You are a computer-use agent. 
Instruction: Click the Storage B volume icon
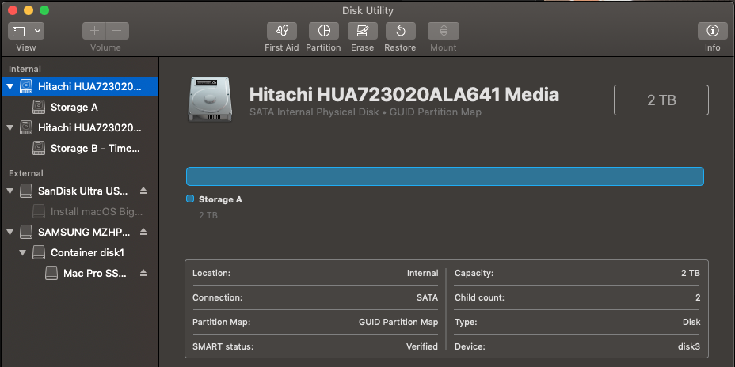coord(39,149)
